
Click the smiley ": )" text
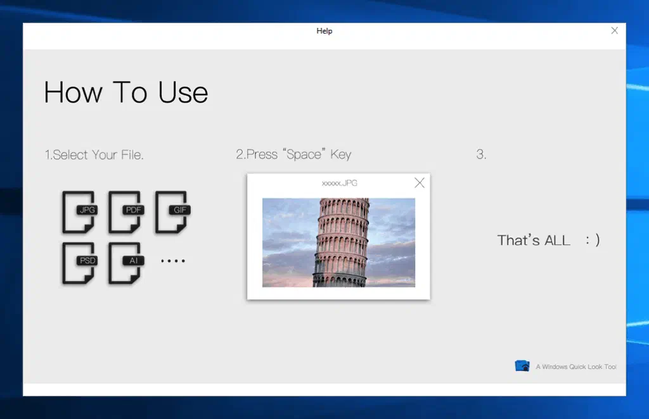pos(593,241)
